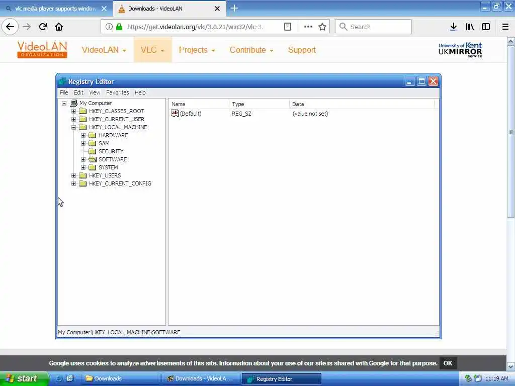Expand the HKEY_CLASSES_ROOT node
This screenshot has width=515, height=386.
pyautogui.click(x=73, y=111)
